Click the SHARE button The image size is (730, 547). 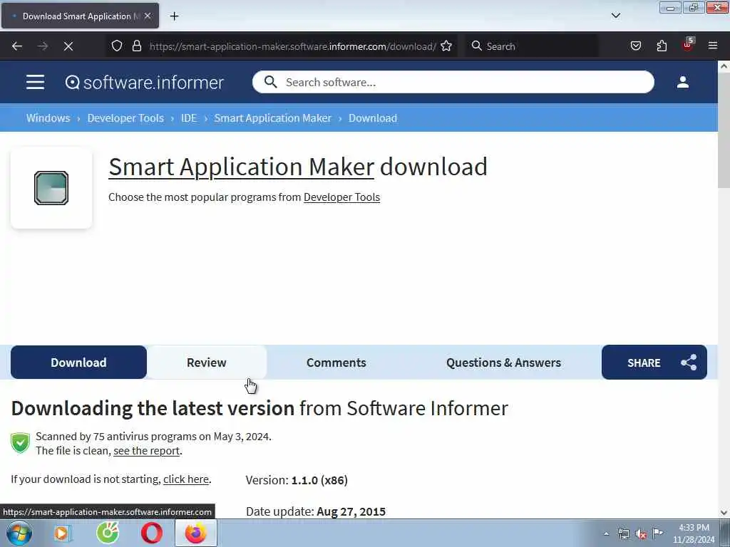click(x=654, y=363)
